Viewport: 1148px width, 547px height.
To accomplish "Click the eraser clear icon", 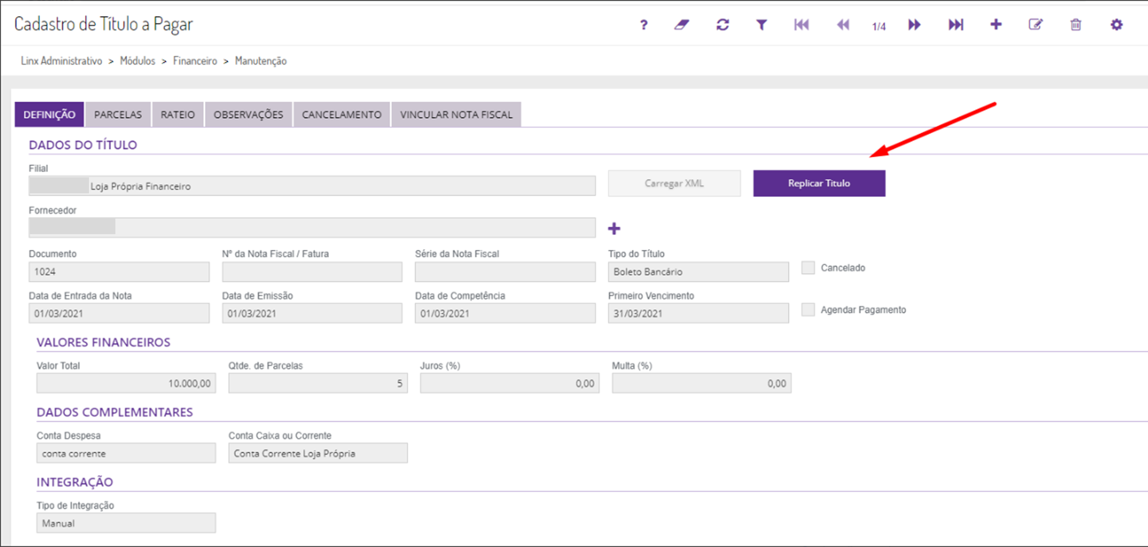I will pos(681,25).
